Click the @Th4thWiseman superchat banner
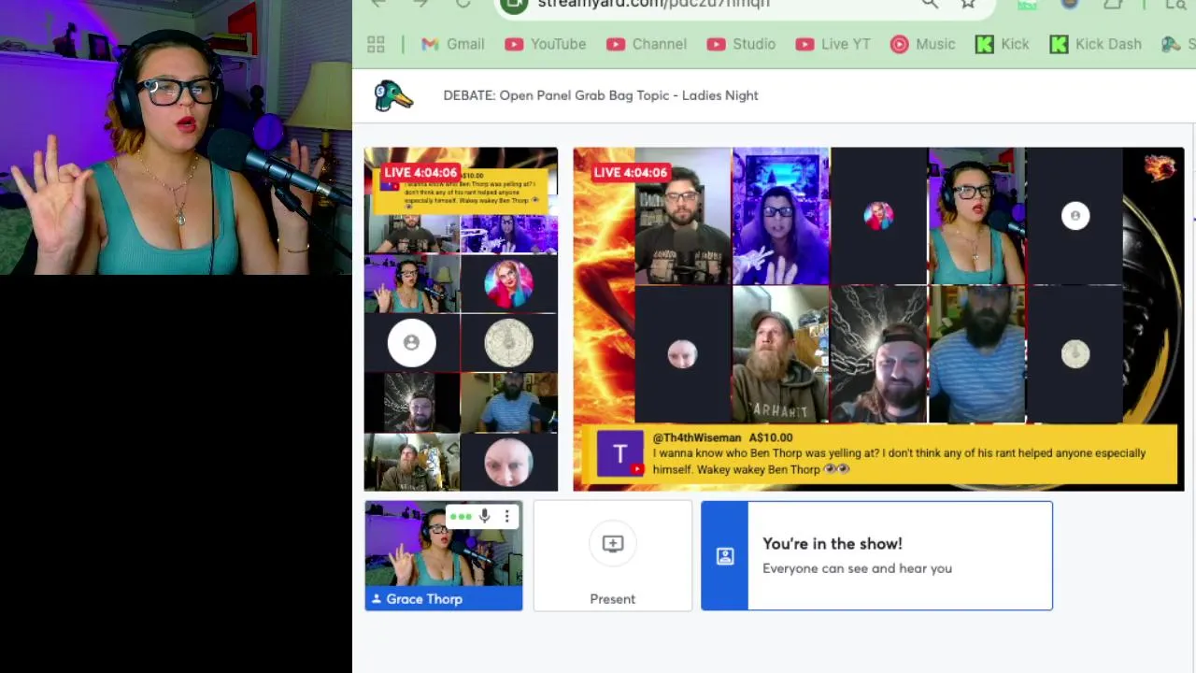The image size is (1196, 673). 878,454
